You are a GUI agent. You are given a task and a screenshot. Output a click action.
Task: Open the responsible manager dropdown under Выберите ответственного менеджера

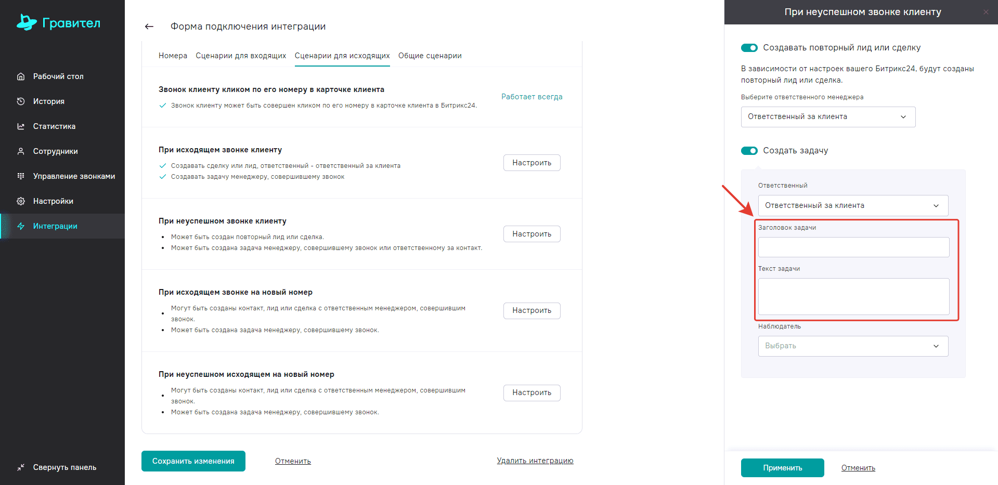pos(828,117)
